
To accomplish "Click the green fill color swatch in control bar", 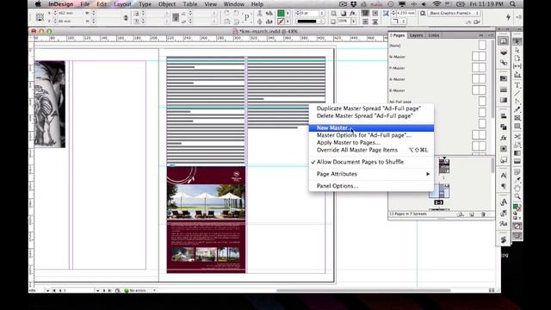I will [281, 13].
